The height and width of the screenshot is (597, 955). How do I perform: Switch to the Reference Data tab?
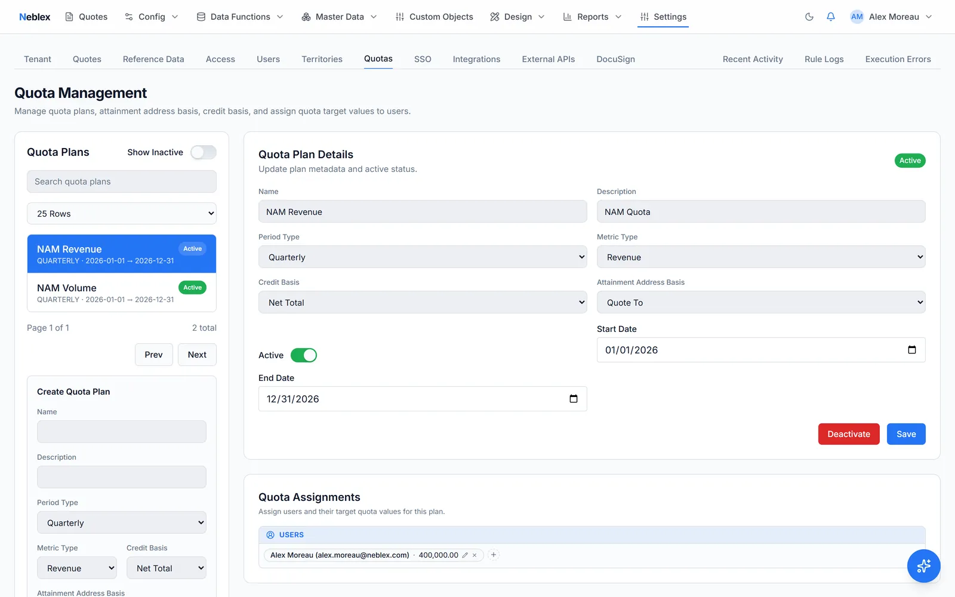click(x=153, y=59)
